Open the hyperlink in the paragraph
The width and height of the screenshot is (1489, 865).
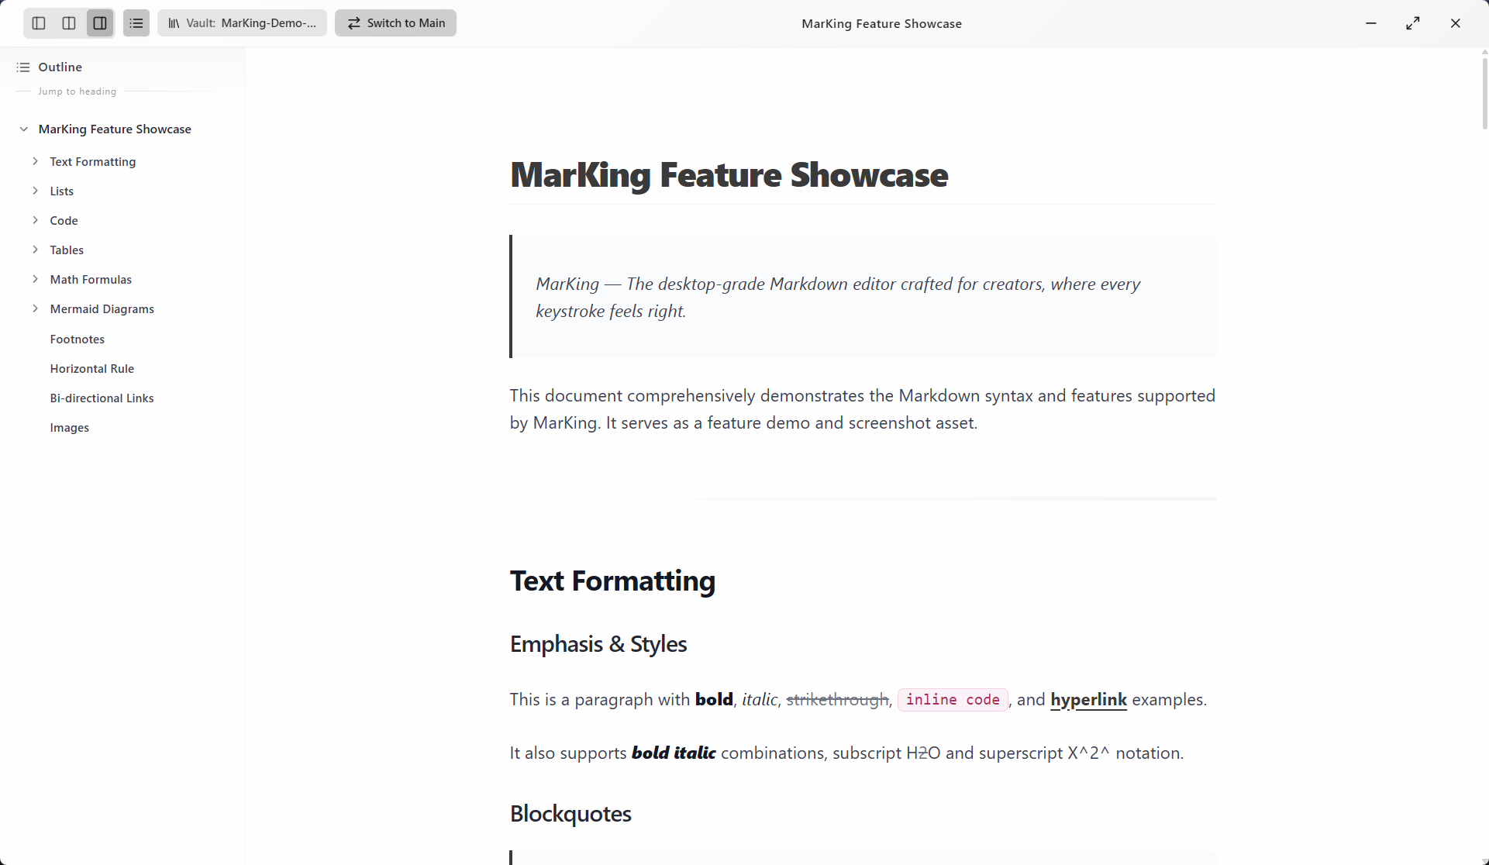click(1088, 700)
